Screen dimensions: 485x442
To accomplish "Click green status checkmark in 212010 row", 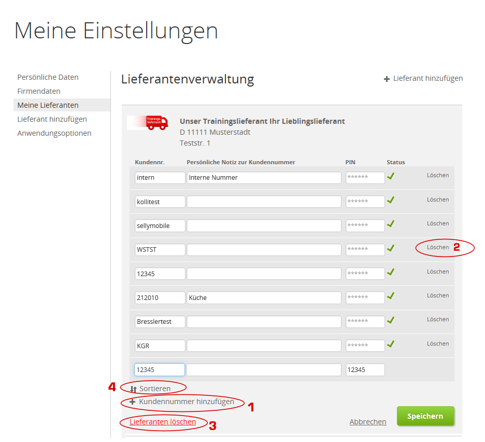I will (391, 296).
